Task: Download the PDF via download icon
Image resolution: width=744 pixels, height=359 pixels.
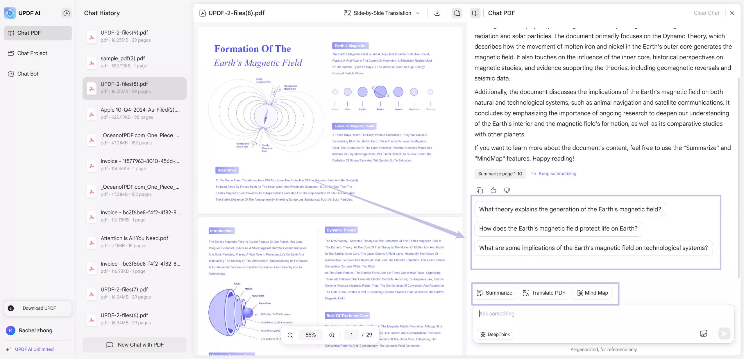Action: [437, 13]
